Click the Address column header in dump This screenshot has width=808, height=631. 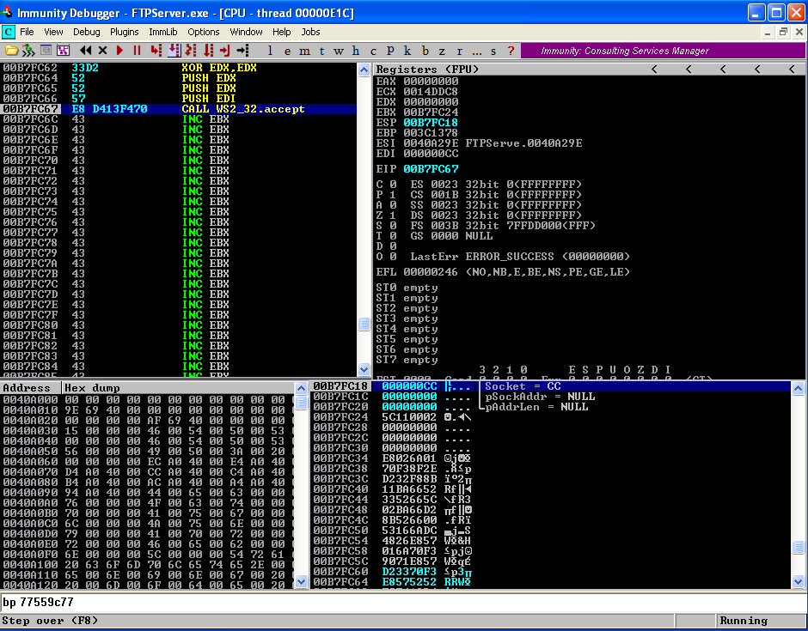tap(31, 388)
